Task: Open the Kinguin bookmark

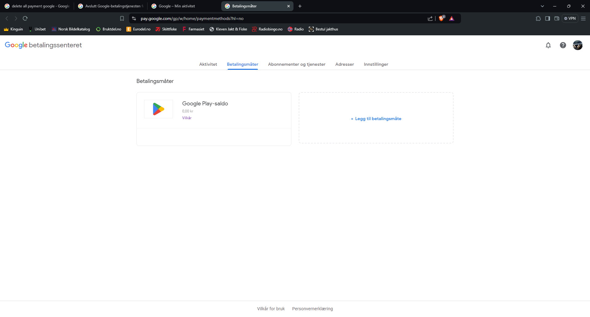Action: pyautogui.click(x=14, y=29)
